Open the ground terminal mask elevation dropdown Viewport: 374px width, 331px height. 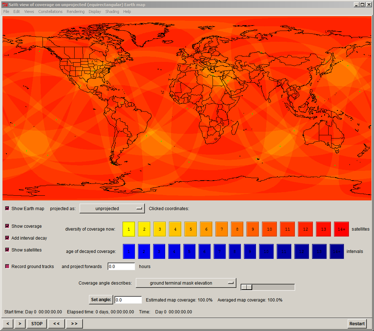click(x=186, y=283)
